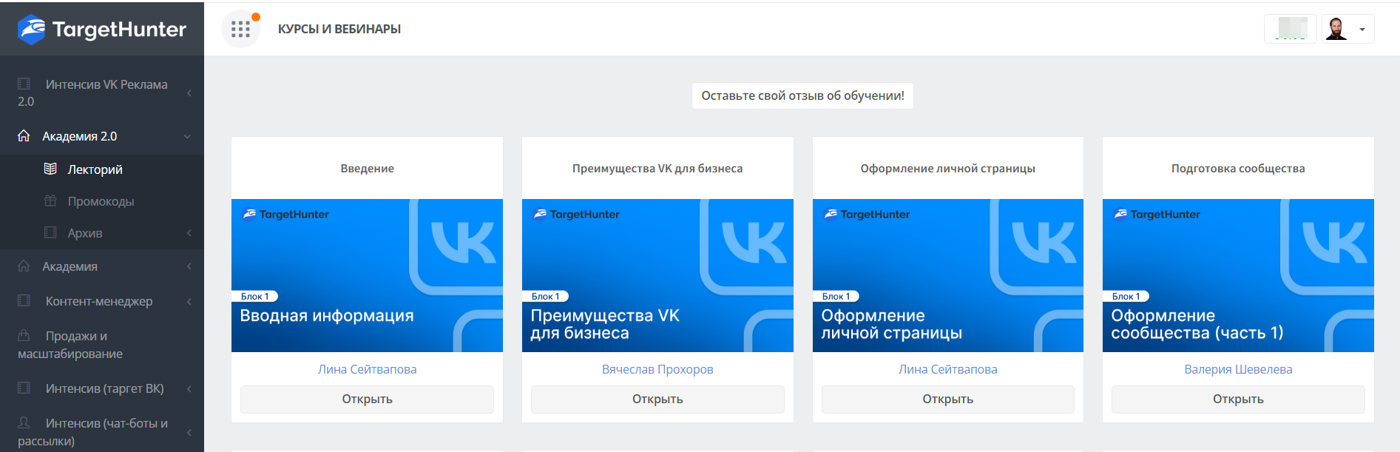The height and width of the screenshot is (452, 1400).
Task: Open the Введение course
Action: coord(367,399)
